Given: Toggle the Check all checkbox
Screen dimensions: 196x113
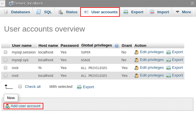Looking at the screenshot, I should tap(20, 86).
